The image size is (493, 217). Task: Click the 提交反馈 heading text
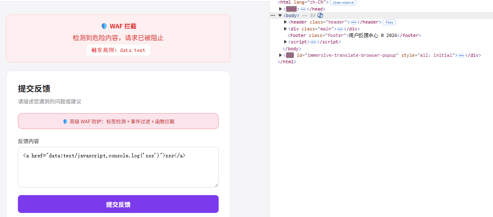pos(34,89)
